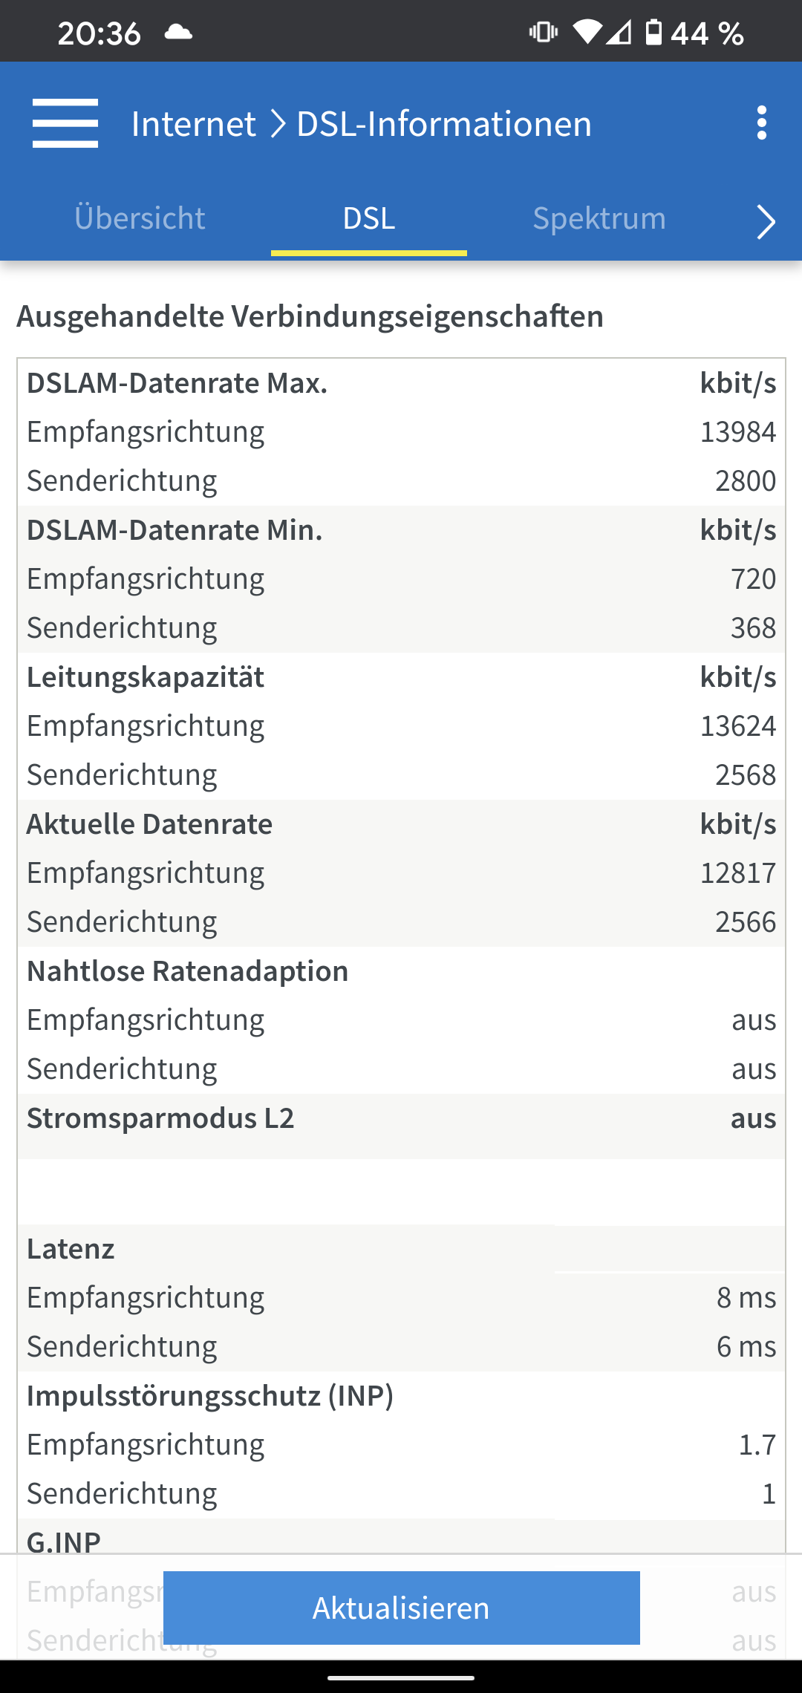
Task: Tap the Stromsparmodus L2 row
Action: point(401,1118)
